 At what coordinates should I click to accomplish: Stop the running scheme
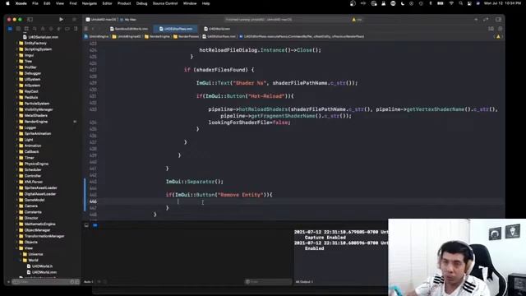click(x=74, y=20)
